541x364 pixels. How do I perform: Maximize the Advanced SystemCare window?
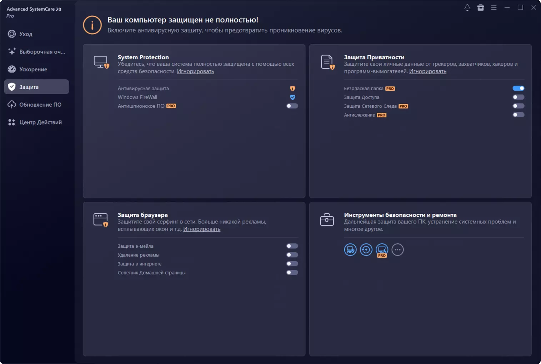[x=520, y=7]
